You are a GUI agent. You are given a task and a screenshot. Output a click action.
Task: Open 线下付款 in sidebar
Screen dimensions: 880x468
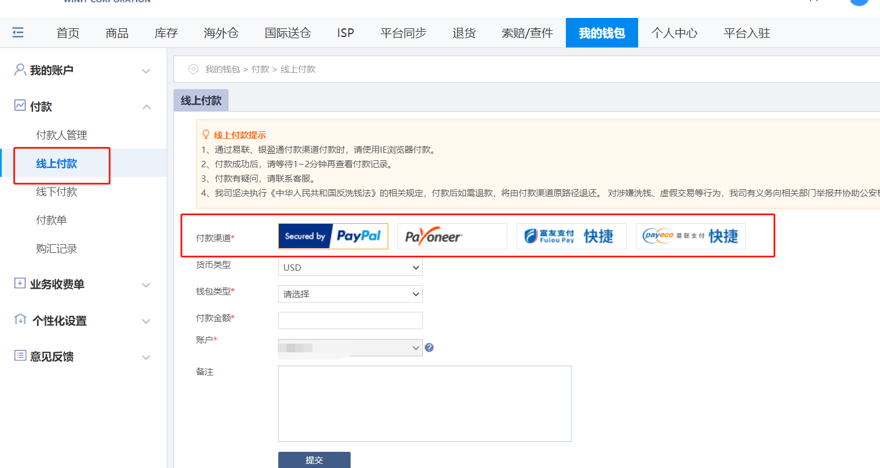[57, 191]
